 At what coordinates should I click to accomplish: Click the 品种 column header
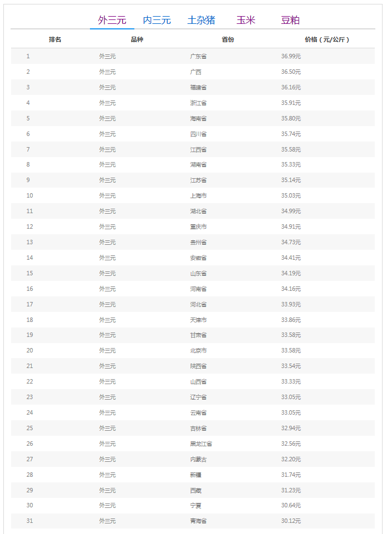point(137,40)
